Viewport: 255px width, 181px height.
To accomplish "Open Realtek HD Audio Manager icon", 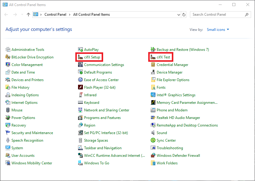I will (x=153, y=118).
